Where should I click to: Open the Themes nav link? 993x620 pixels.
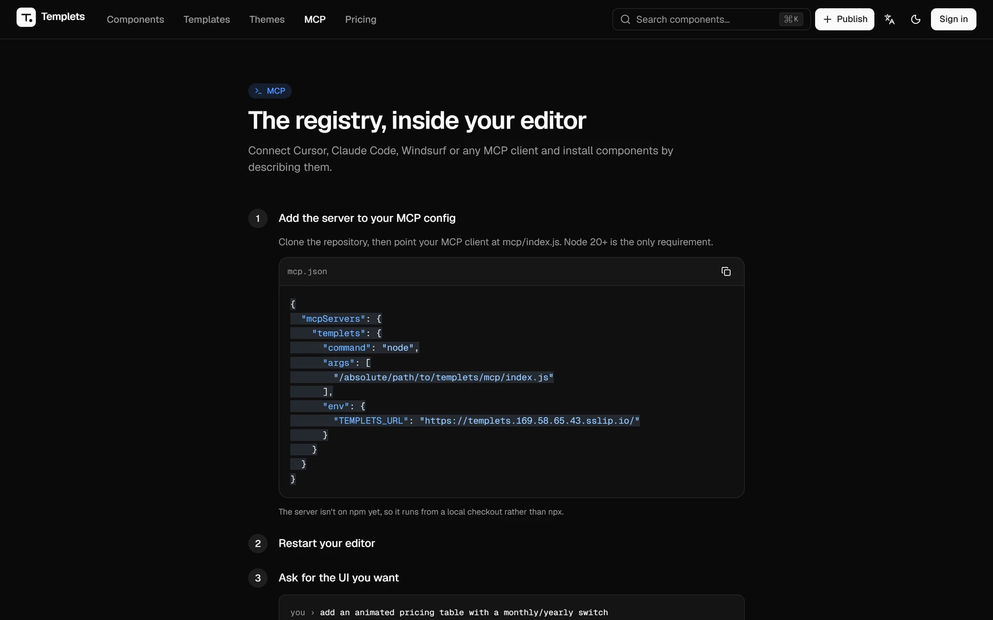(267, 19)
